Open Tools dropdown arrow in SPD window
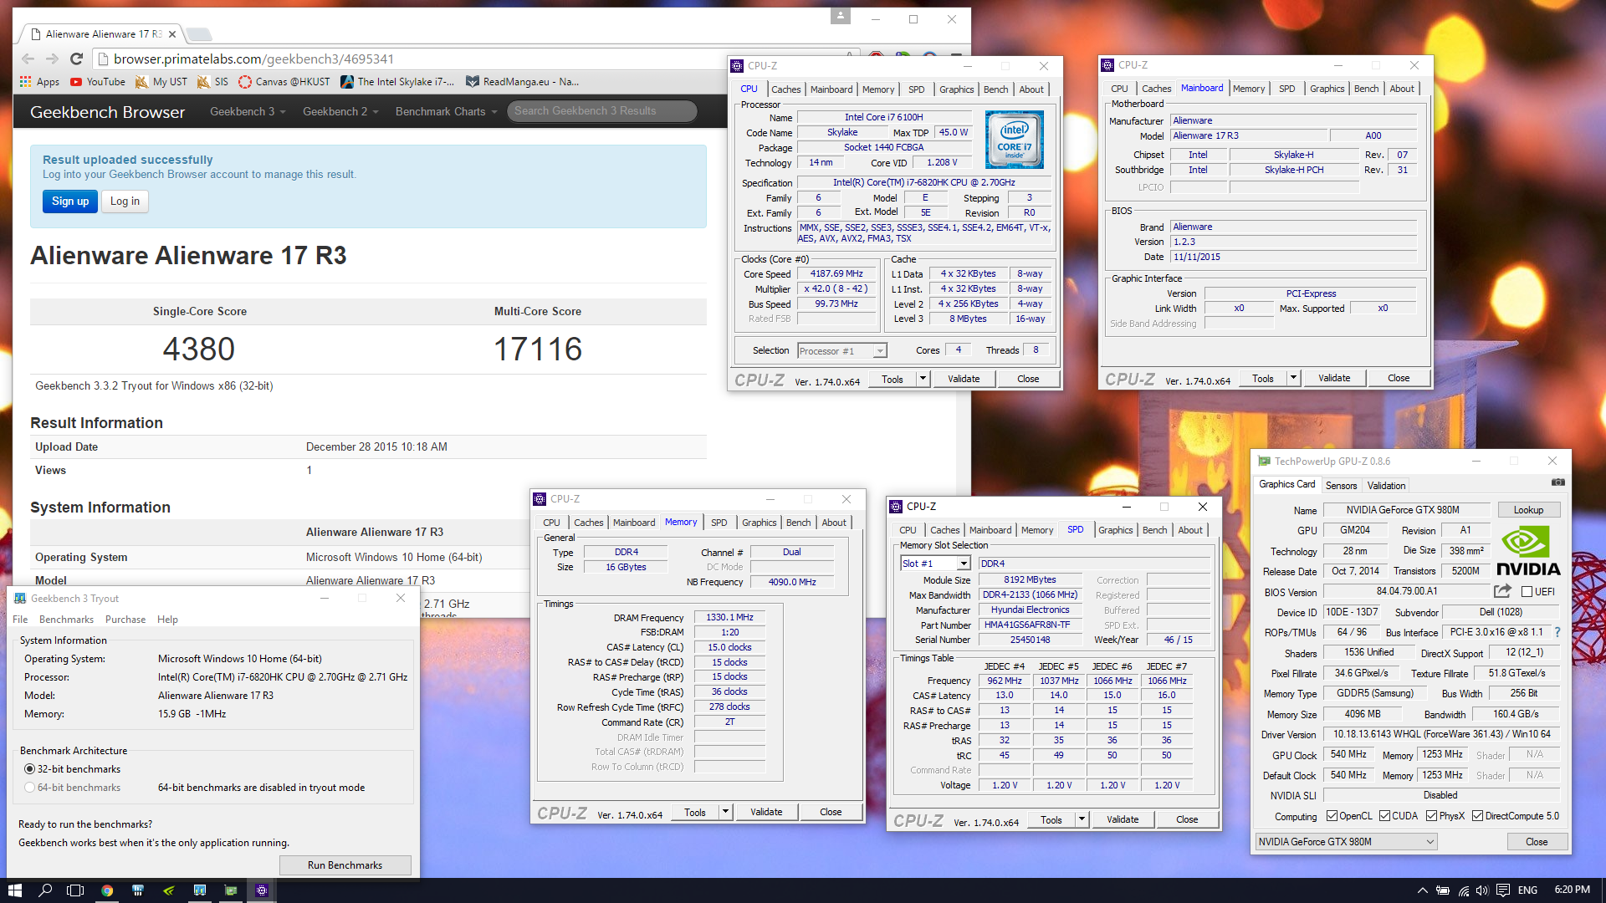 pyautogui.click(x=1082, y=819)
